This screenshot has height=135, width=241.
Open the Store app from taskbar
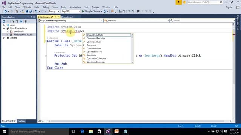(99, 132)
